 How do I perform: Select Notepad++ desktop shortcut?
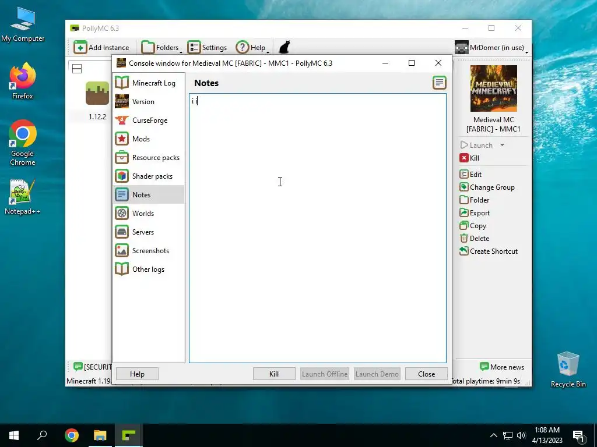(x=23, y=197)
